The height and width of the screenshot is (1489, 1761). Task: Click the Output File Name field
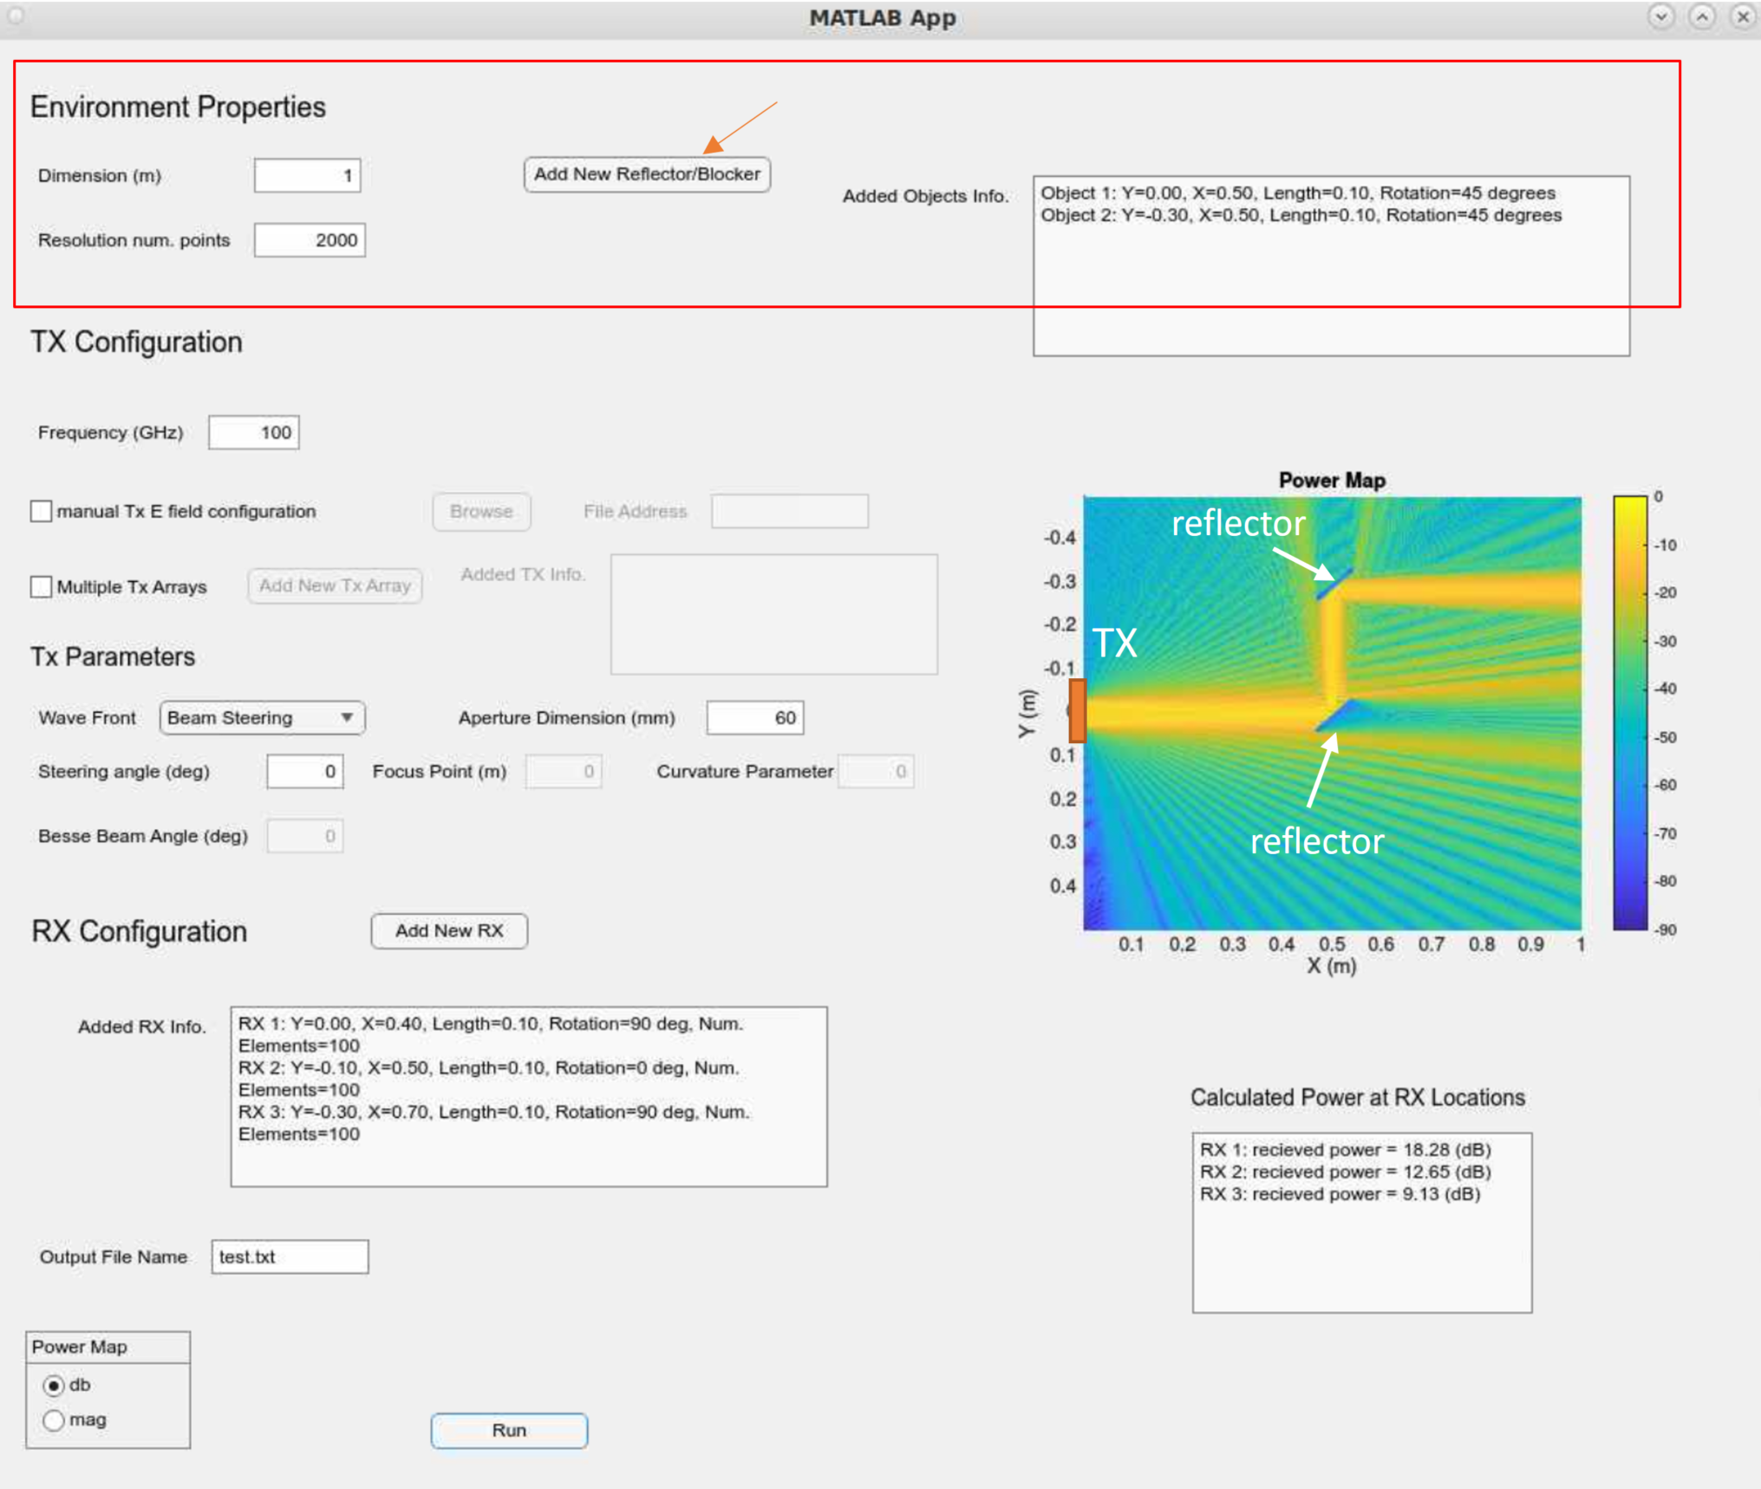290,1257
